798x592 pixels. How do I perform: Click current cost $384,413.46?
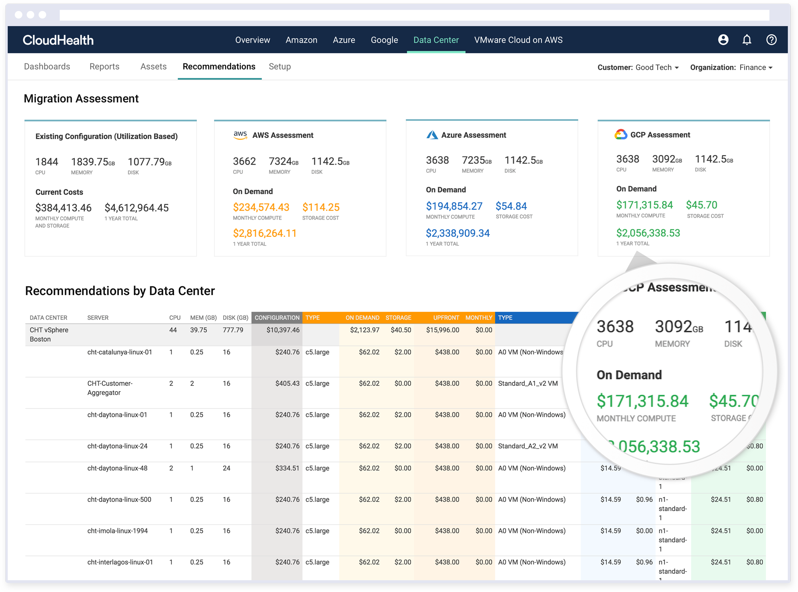pyautogui.click(x=63, y=208)
